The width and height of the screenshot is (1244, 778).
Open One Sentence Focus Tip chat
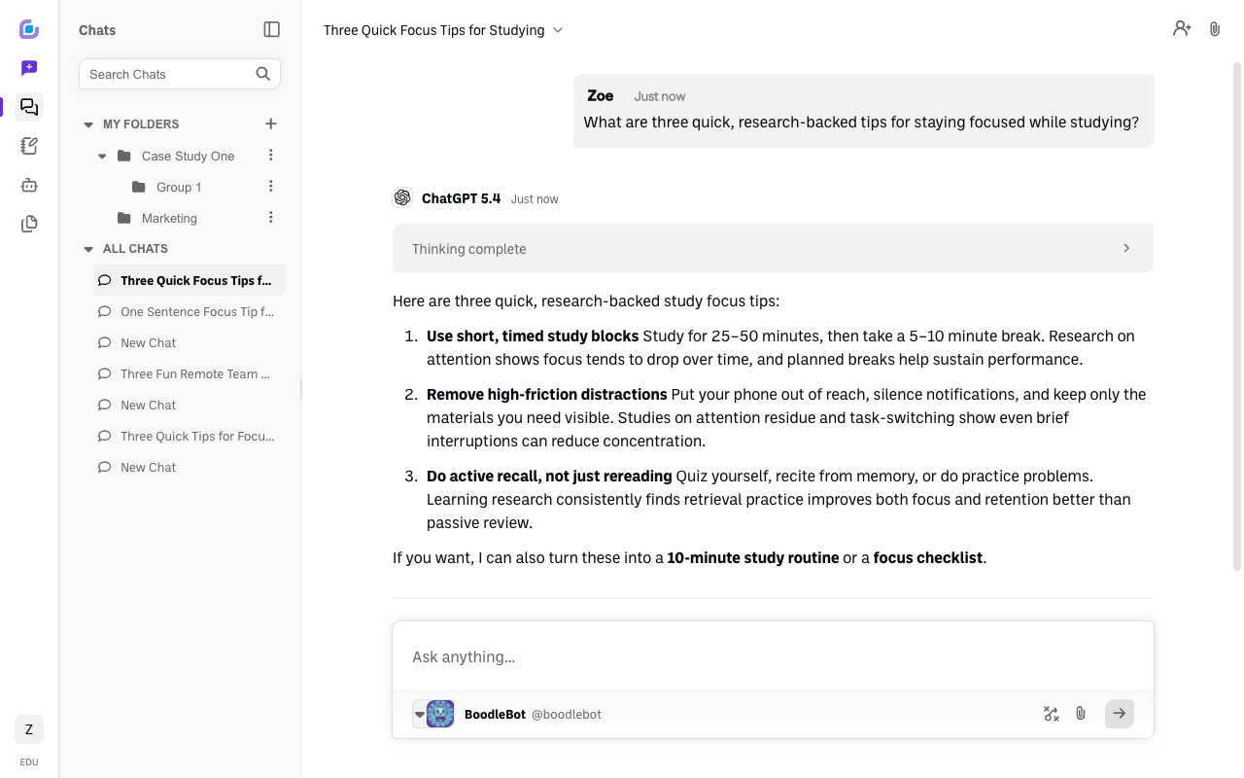point(190,311)
